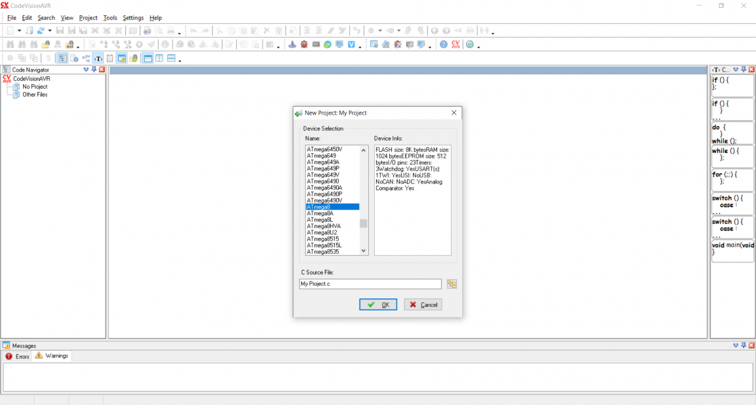Select ATmega8A from device list
This screenshot has width=756, height=405.
pyautogui.click(x=320, y=213)
